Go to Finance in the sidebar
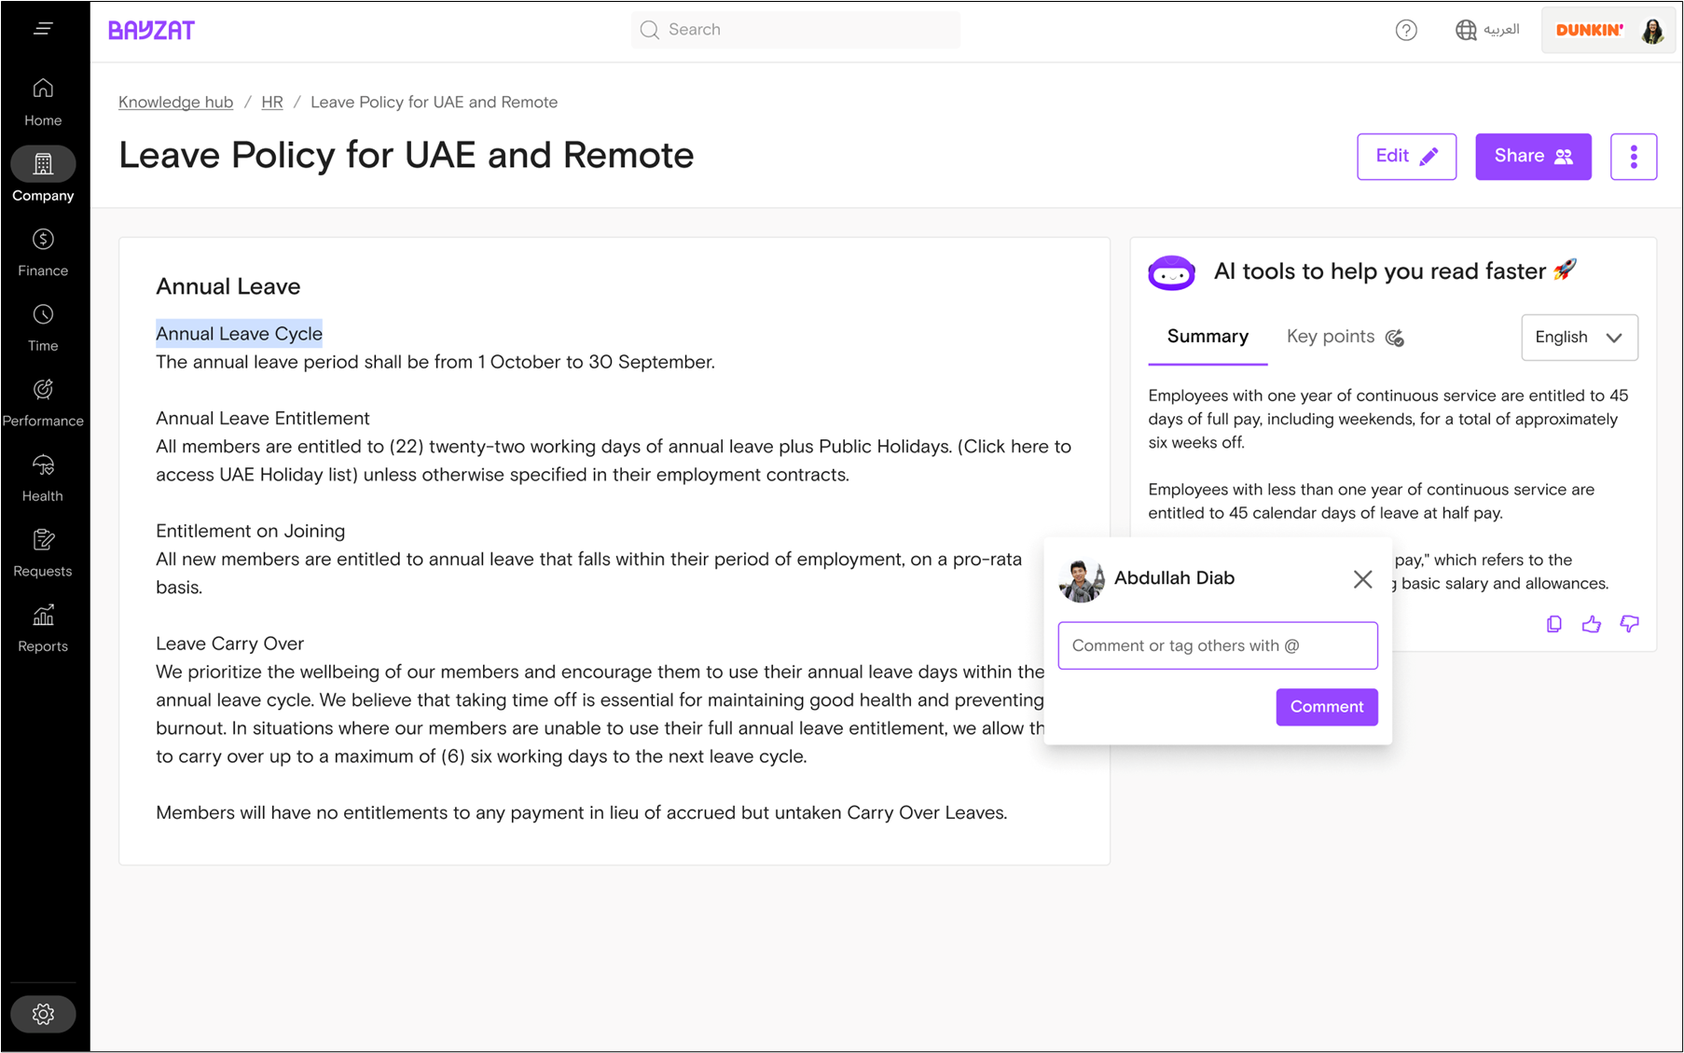 [43, 253]
